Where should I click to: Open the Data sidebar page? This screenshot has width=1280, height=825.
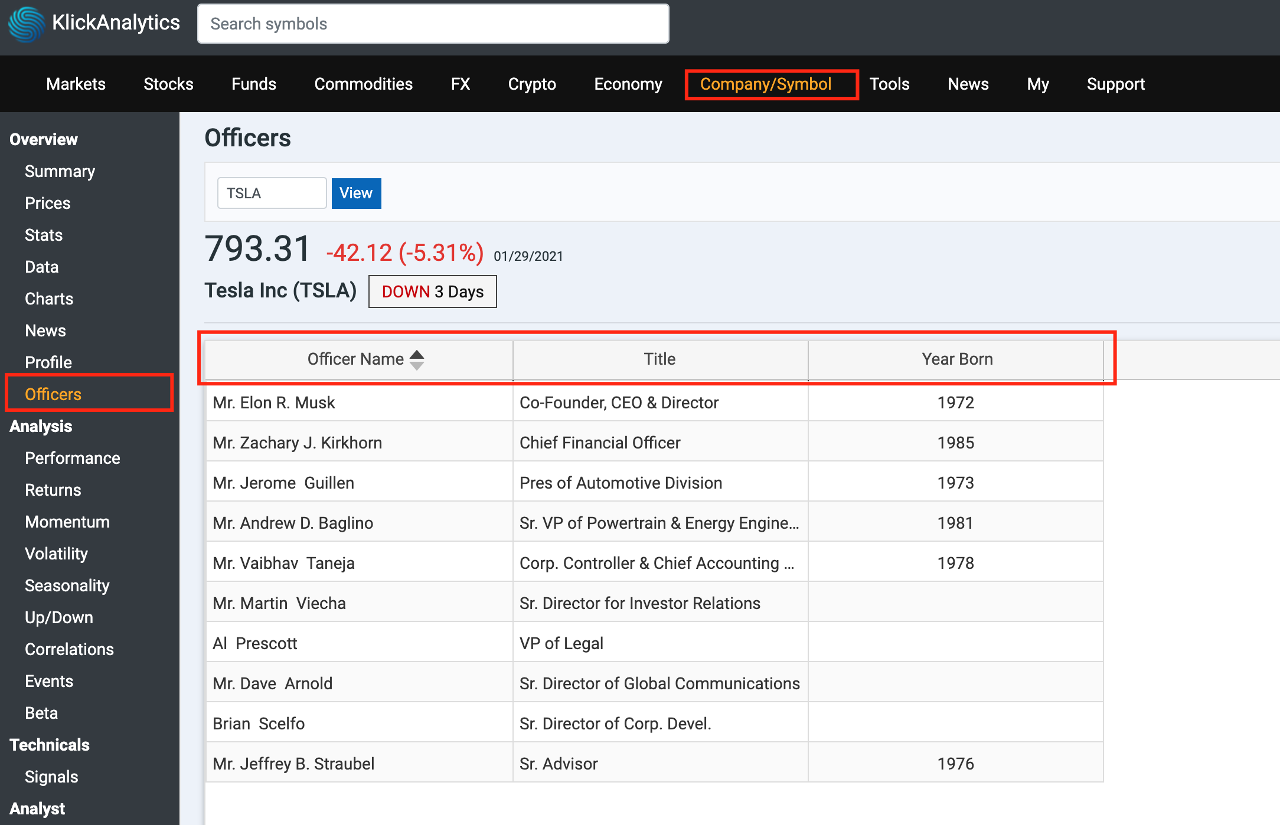(41, 267)
